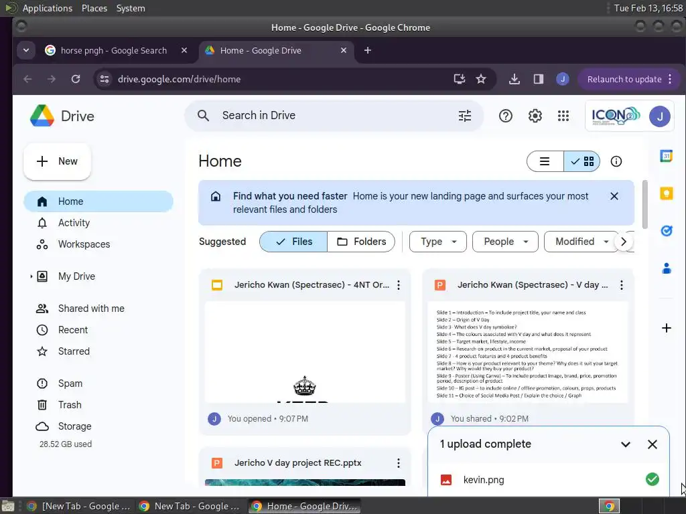
Task: Click the kevin.png uploaded file
Action: tap(549, 480)
